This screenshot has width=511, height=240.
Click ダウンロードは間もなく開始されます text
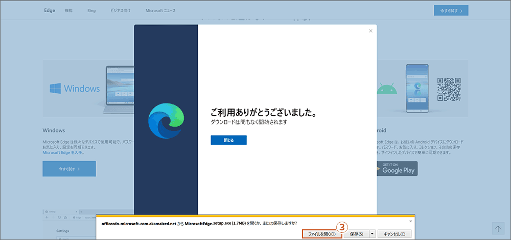[249, 123]
